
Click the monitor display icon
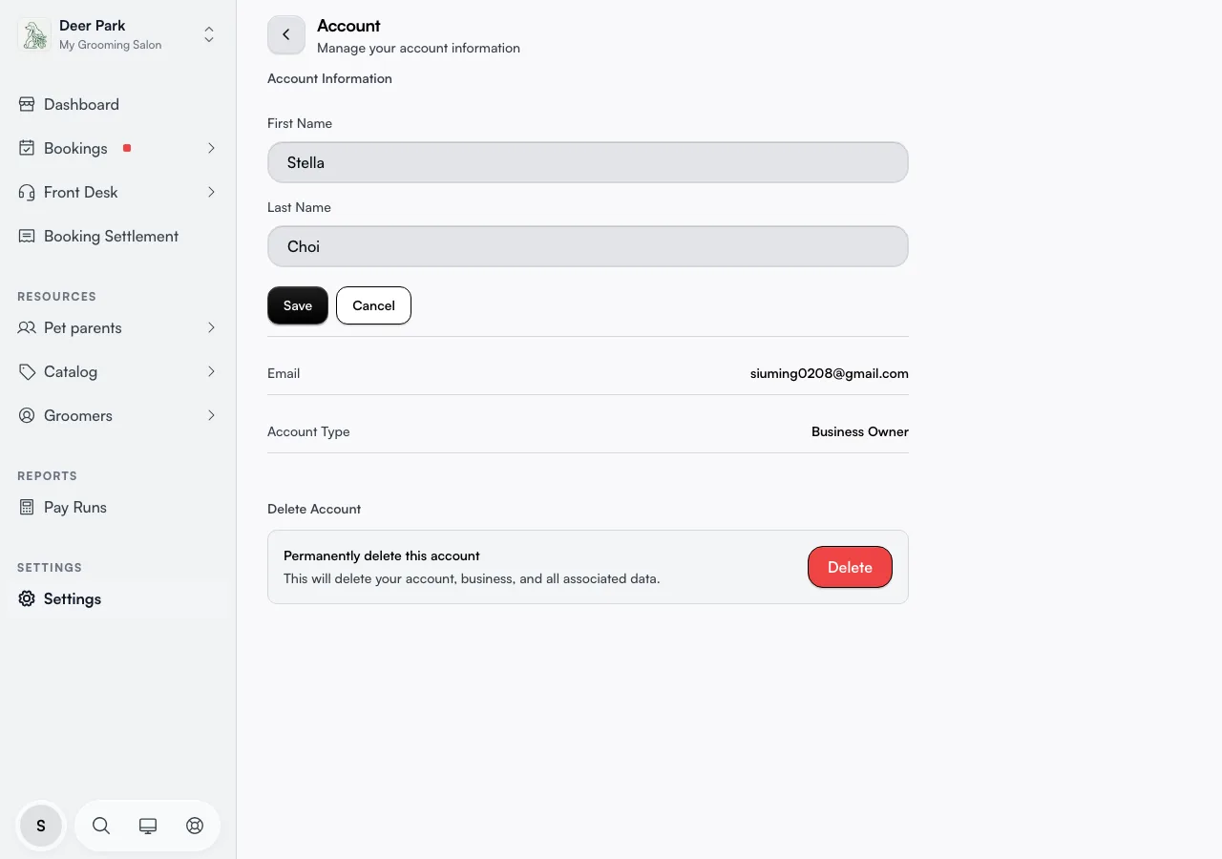(148, 826)
